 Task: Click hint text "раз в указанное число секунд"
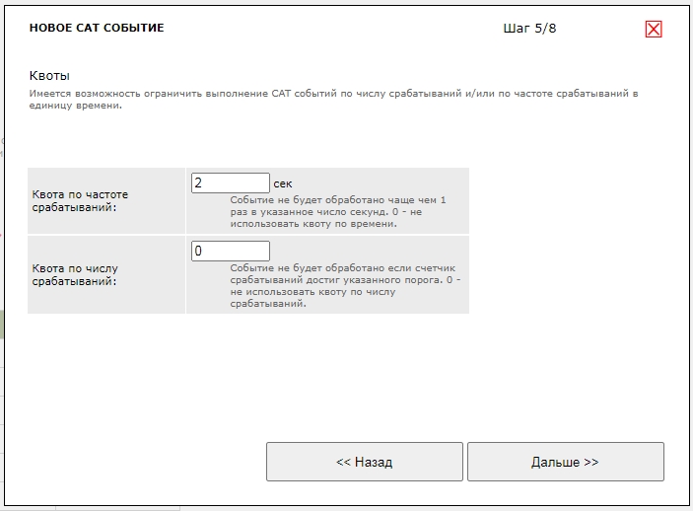point(312,212)
